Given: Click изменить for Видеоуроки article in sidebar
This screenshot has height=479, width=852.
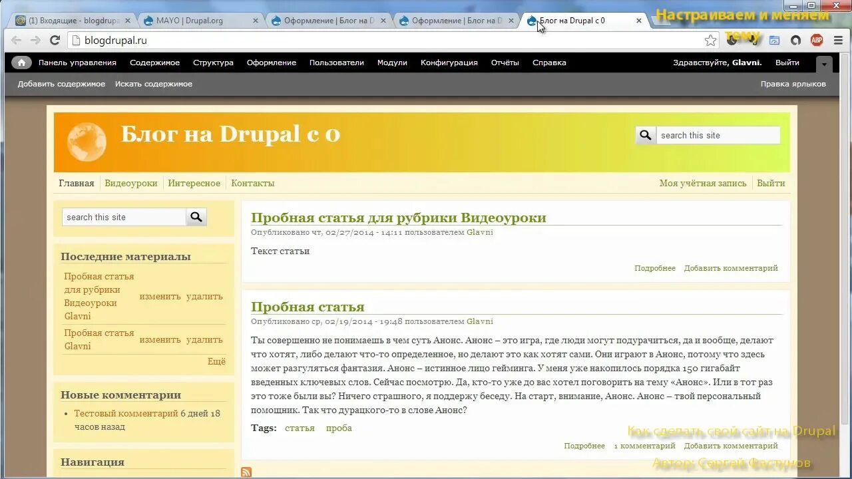Looking at the screenshot, I should pyautogui.click(x=160, y=296).
